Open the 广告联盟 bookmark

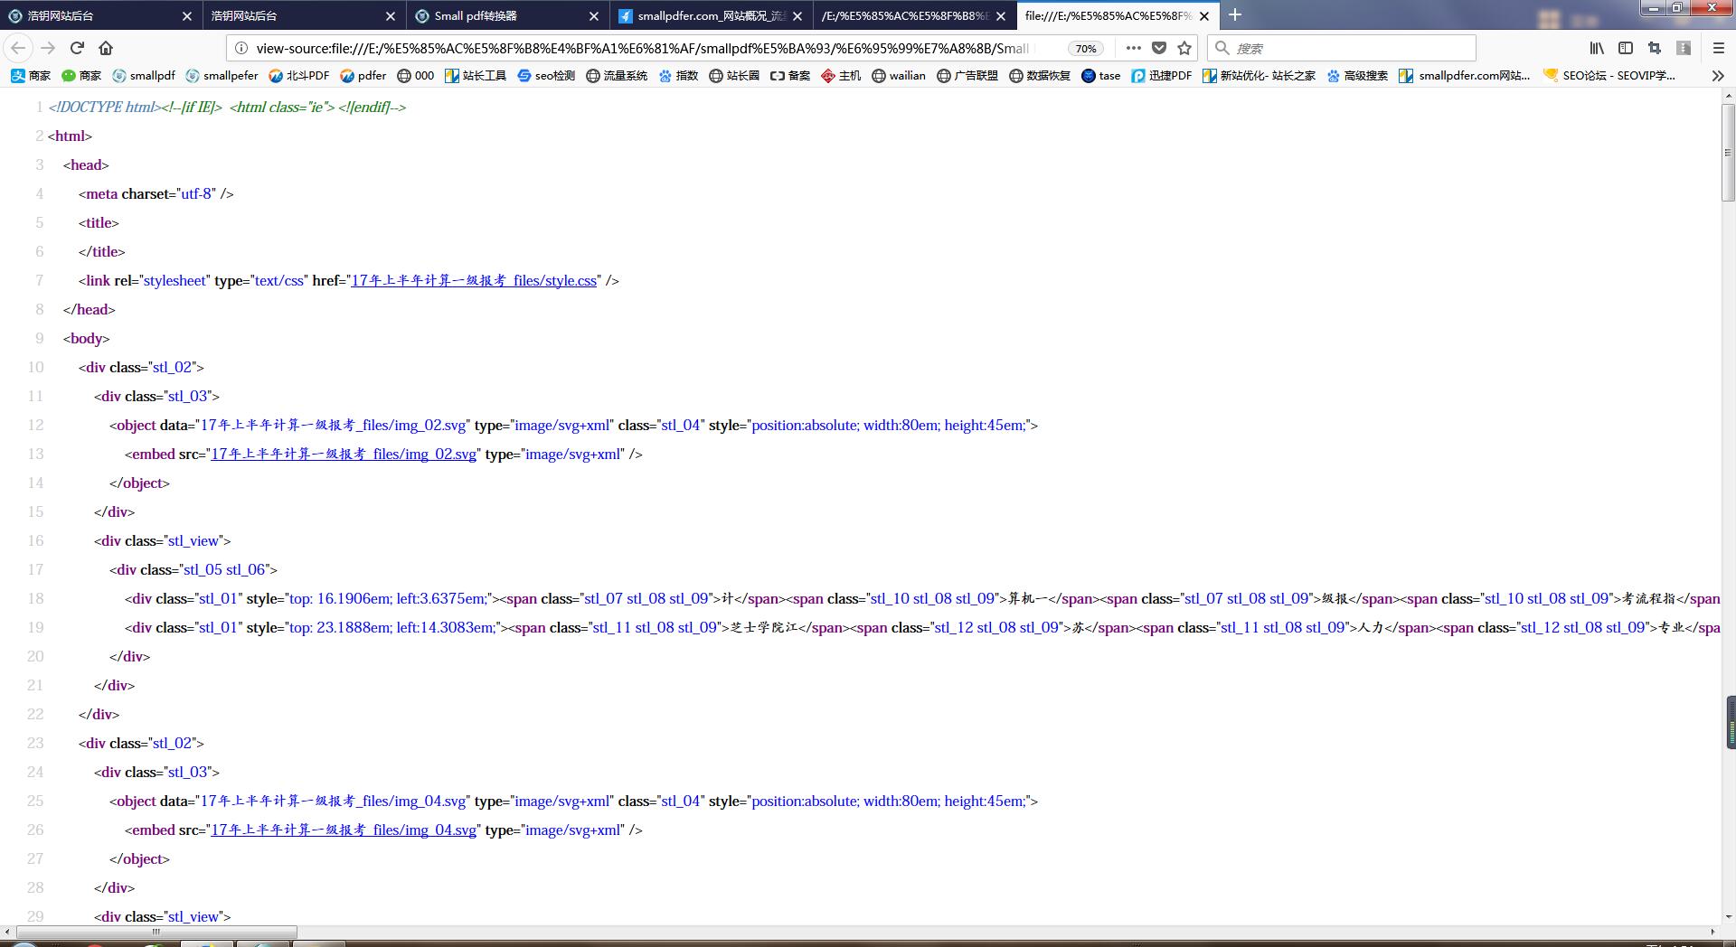tap(967, 76)
